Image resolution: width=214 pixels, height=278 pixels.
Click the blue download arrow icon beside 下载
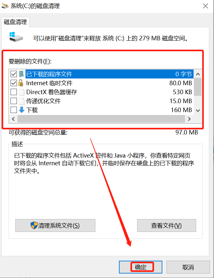[x=22, y=110]
